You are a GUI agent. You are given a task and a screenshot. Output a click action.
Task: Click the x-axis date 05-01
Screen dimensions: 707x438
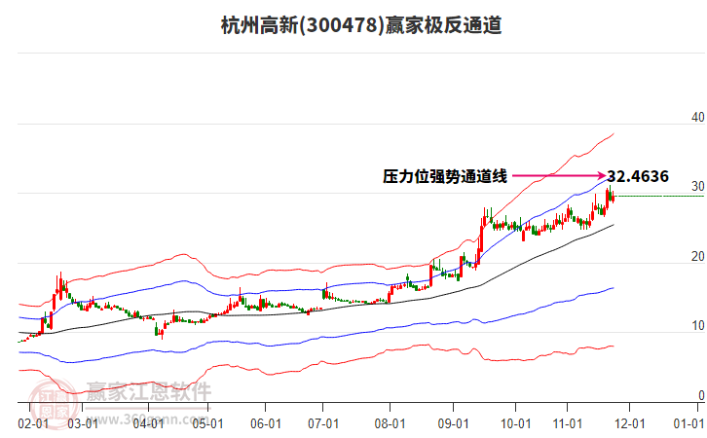tap(207, 424)
